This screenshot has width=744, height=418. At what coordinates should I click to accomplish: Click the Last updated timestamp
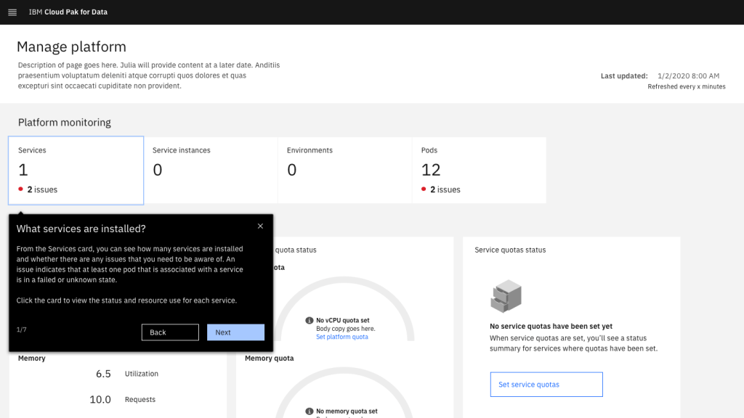pos(687,75)
